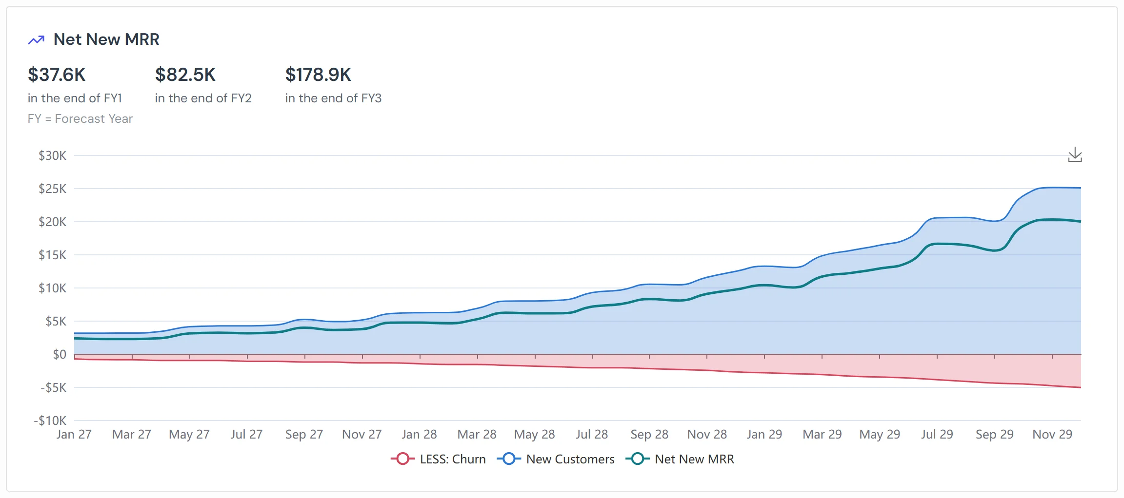Click the download chart icon
Viewport: 1124px width, 498px height.
click(x=1075, y=155)
